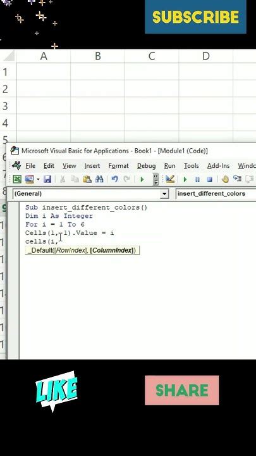The height and width of the screenshot is (456, 256).
Task: Run the macro using the play icon beside Redo
Action: [x=142, y=179]
